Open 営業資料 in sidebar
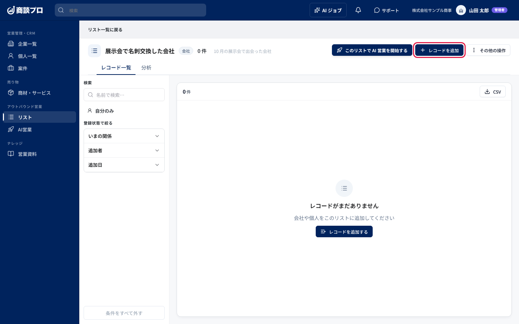 click(x=40, y=154)
